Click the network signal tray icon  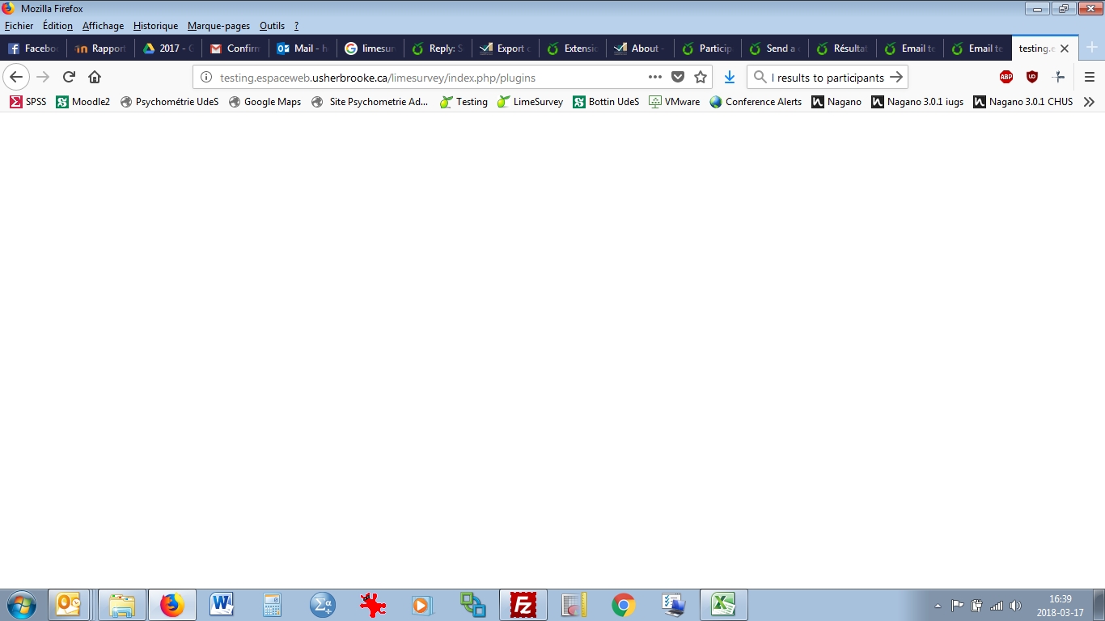pos(997,605)
